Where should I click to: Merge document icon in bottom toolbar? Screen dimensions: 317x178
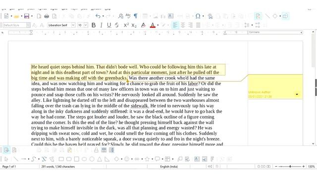(111, 150)
